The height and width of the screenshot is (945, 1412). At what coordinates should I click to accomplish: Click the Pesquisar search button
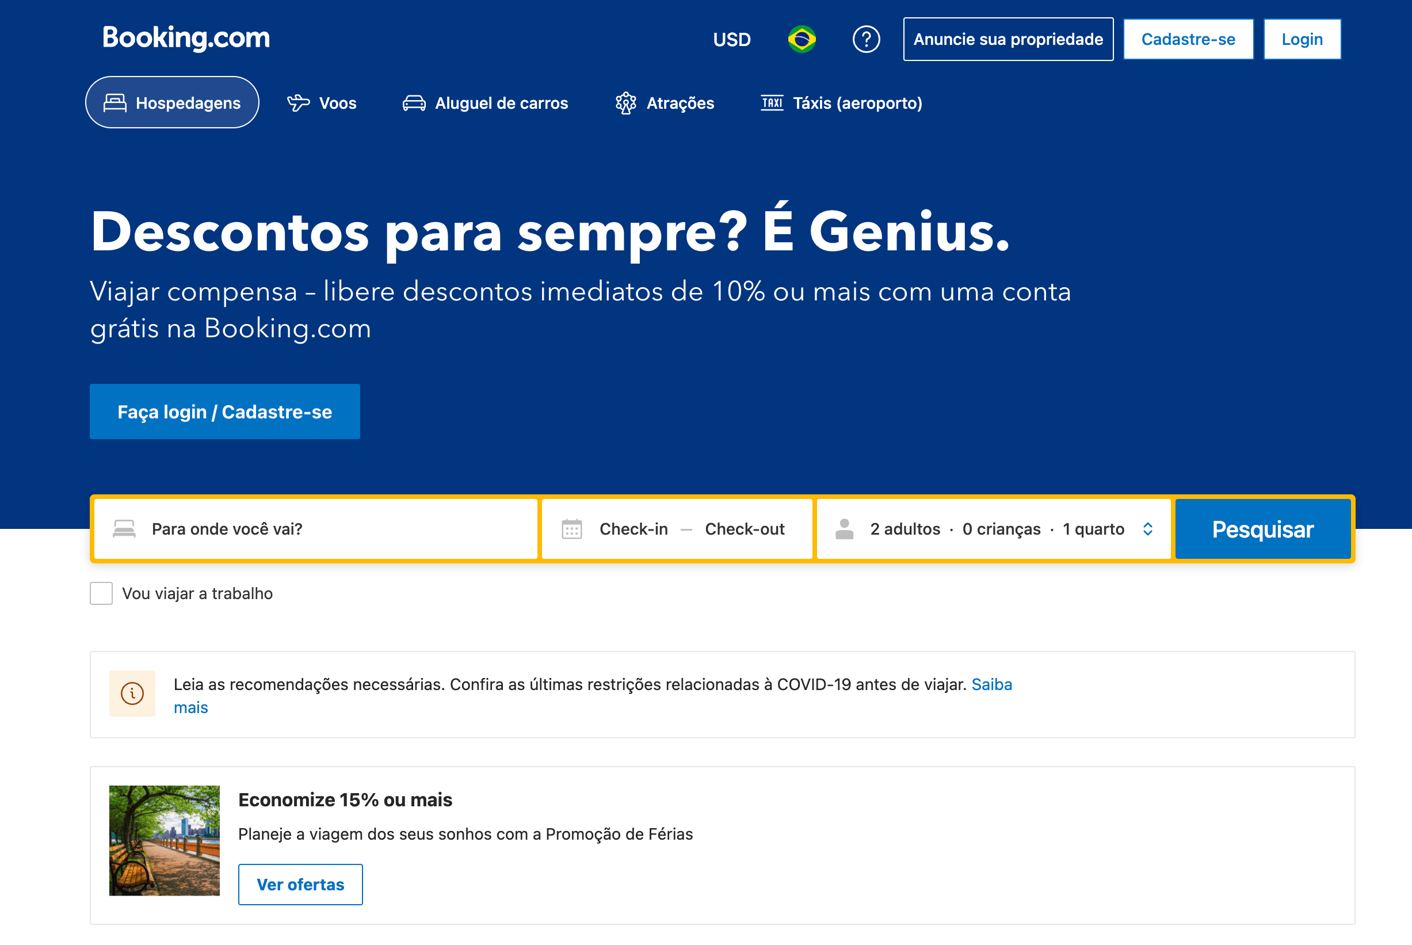tap(1262, 528)
